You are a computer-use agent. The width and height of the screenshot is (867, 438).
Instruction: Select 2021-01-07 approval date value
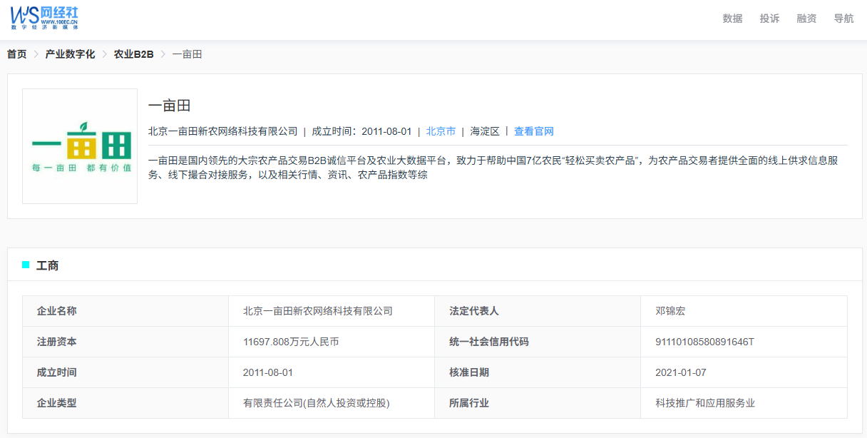681,372
